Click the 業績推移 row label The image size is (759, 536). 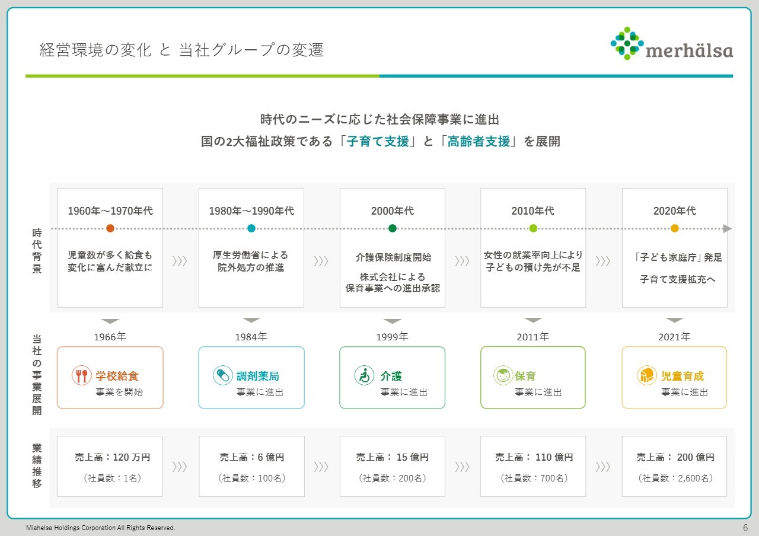[37, 465]
